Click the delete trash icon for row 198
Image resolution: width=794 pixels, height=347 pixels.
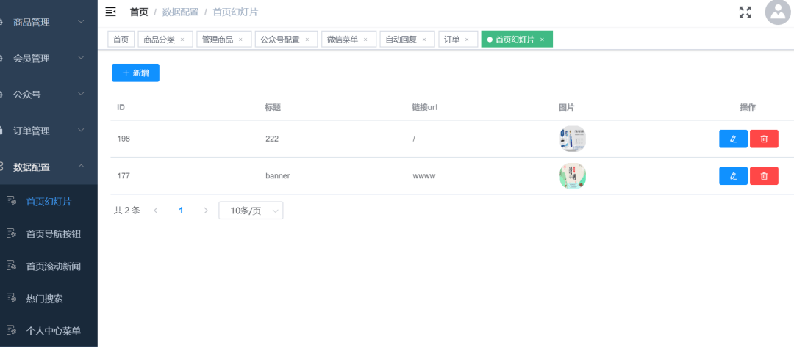coord(764,139)
